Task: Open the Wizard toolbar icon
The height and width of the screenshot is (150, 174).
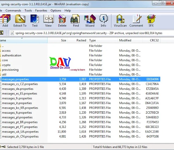Action: pyautogui.click(x=90, y=21)
